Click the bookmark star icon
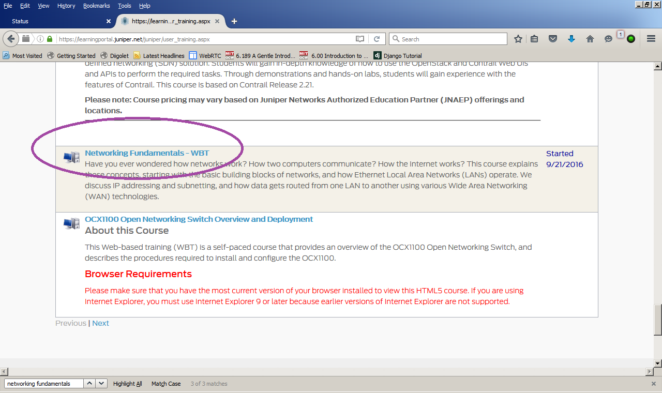 click(x=518, y=39)
